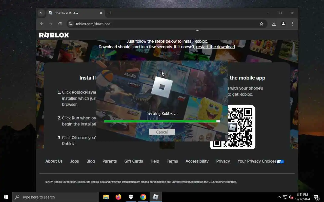
Task: Open the taskbar clock and date
Action: point(302,197)
